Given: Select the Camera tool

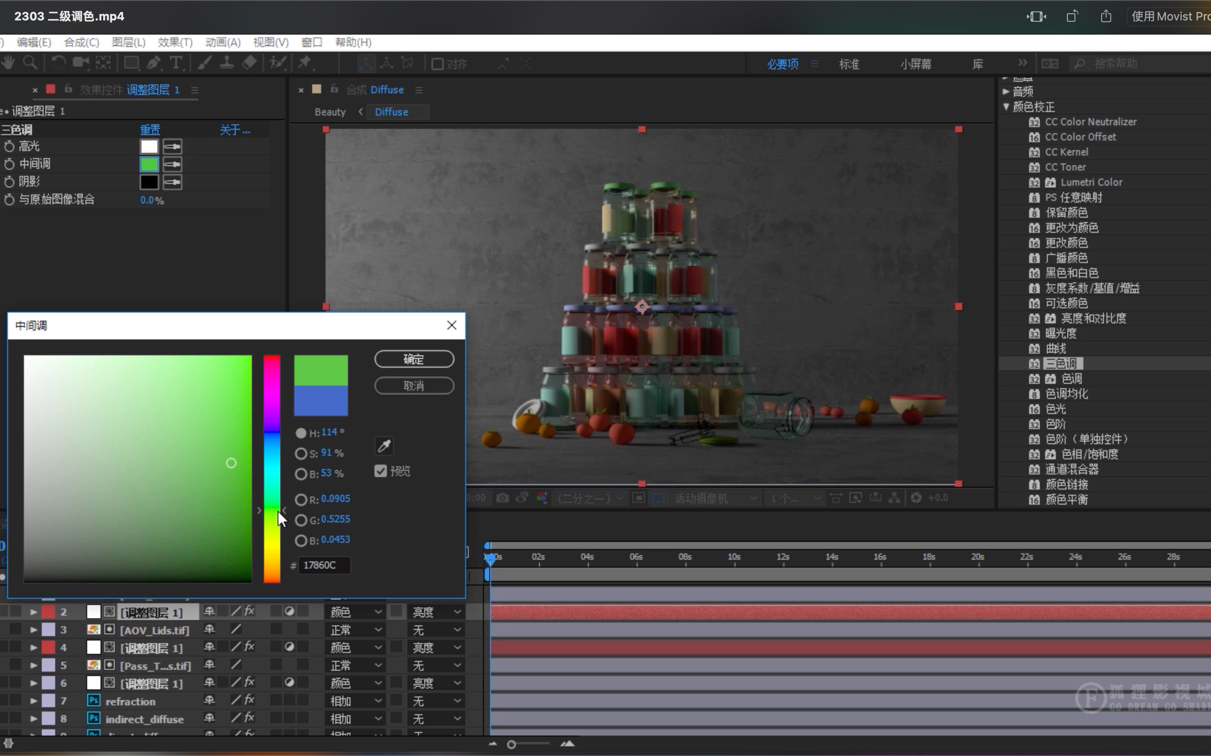Looking at the screenshot, I should (80, 63).
